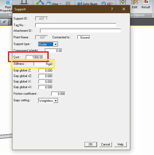Image resolution: width=154 pixels, height=155 pixels.
Task: Click the blue rotate arrow icon
Action: [x=103, y=4]
